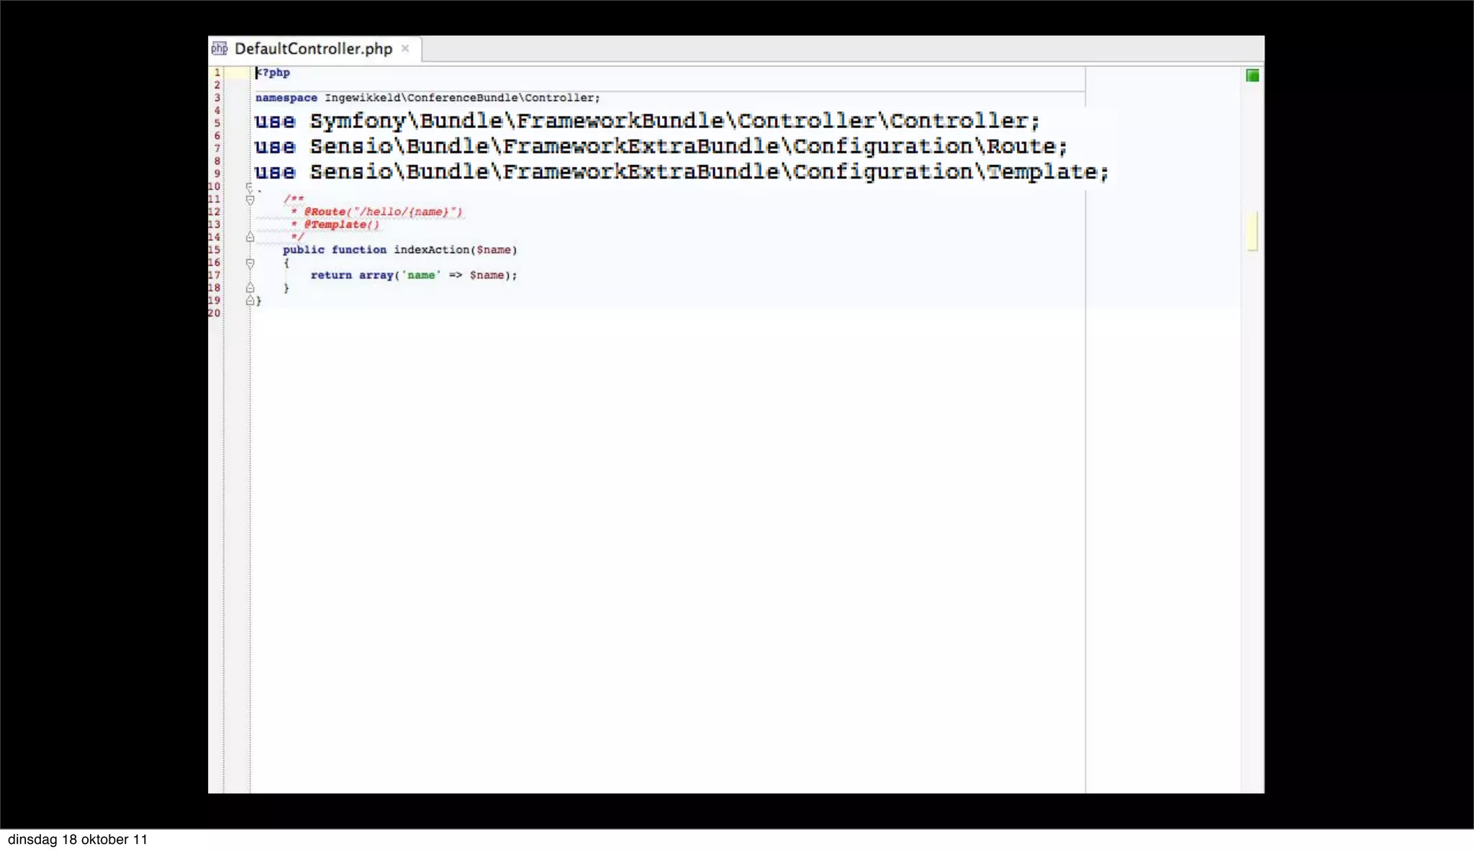The width and height of the screenshot is (1474, 852).
Task: Click the fold end marker at line 18
Action: (x=250, y=288)
